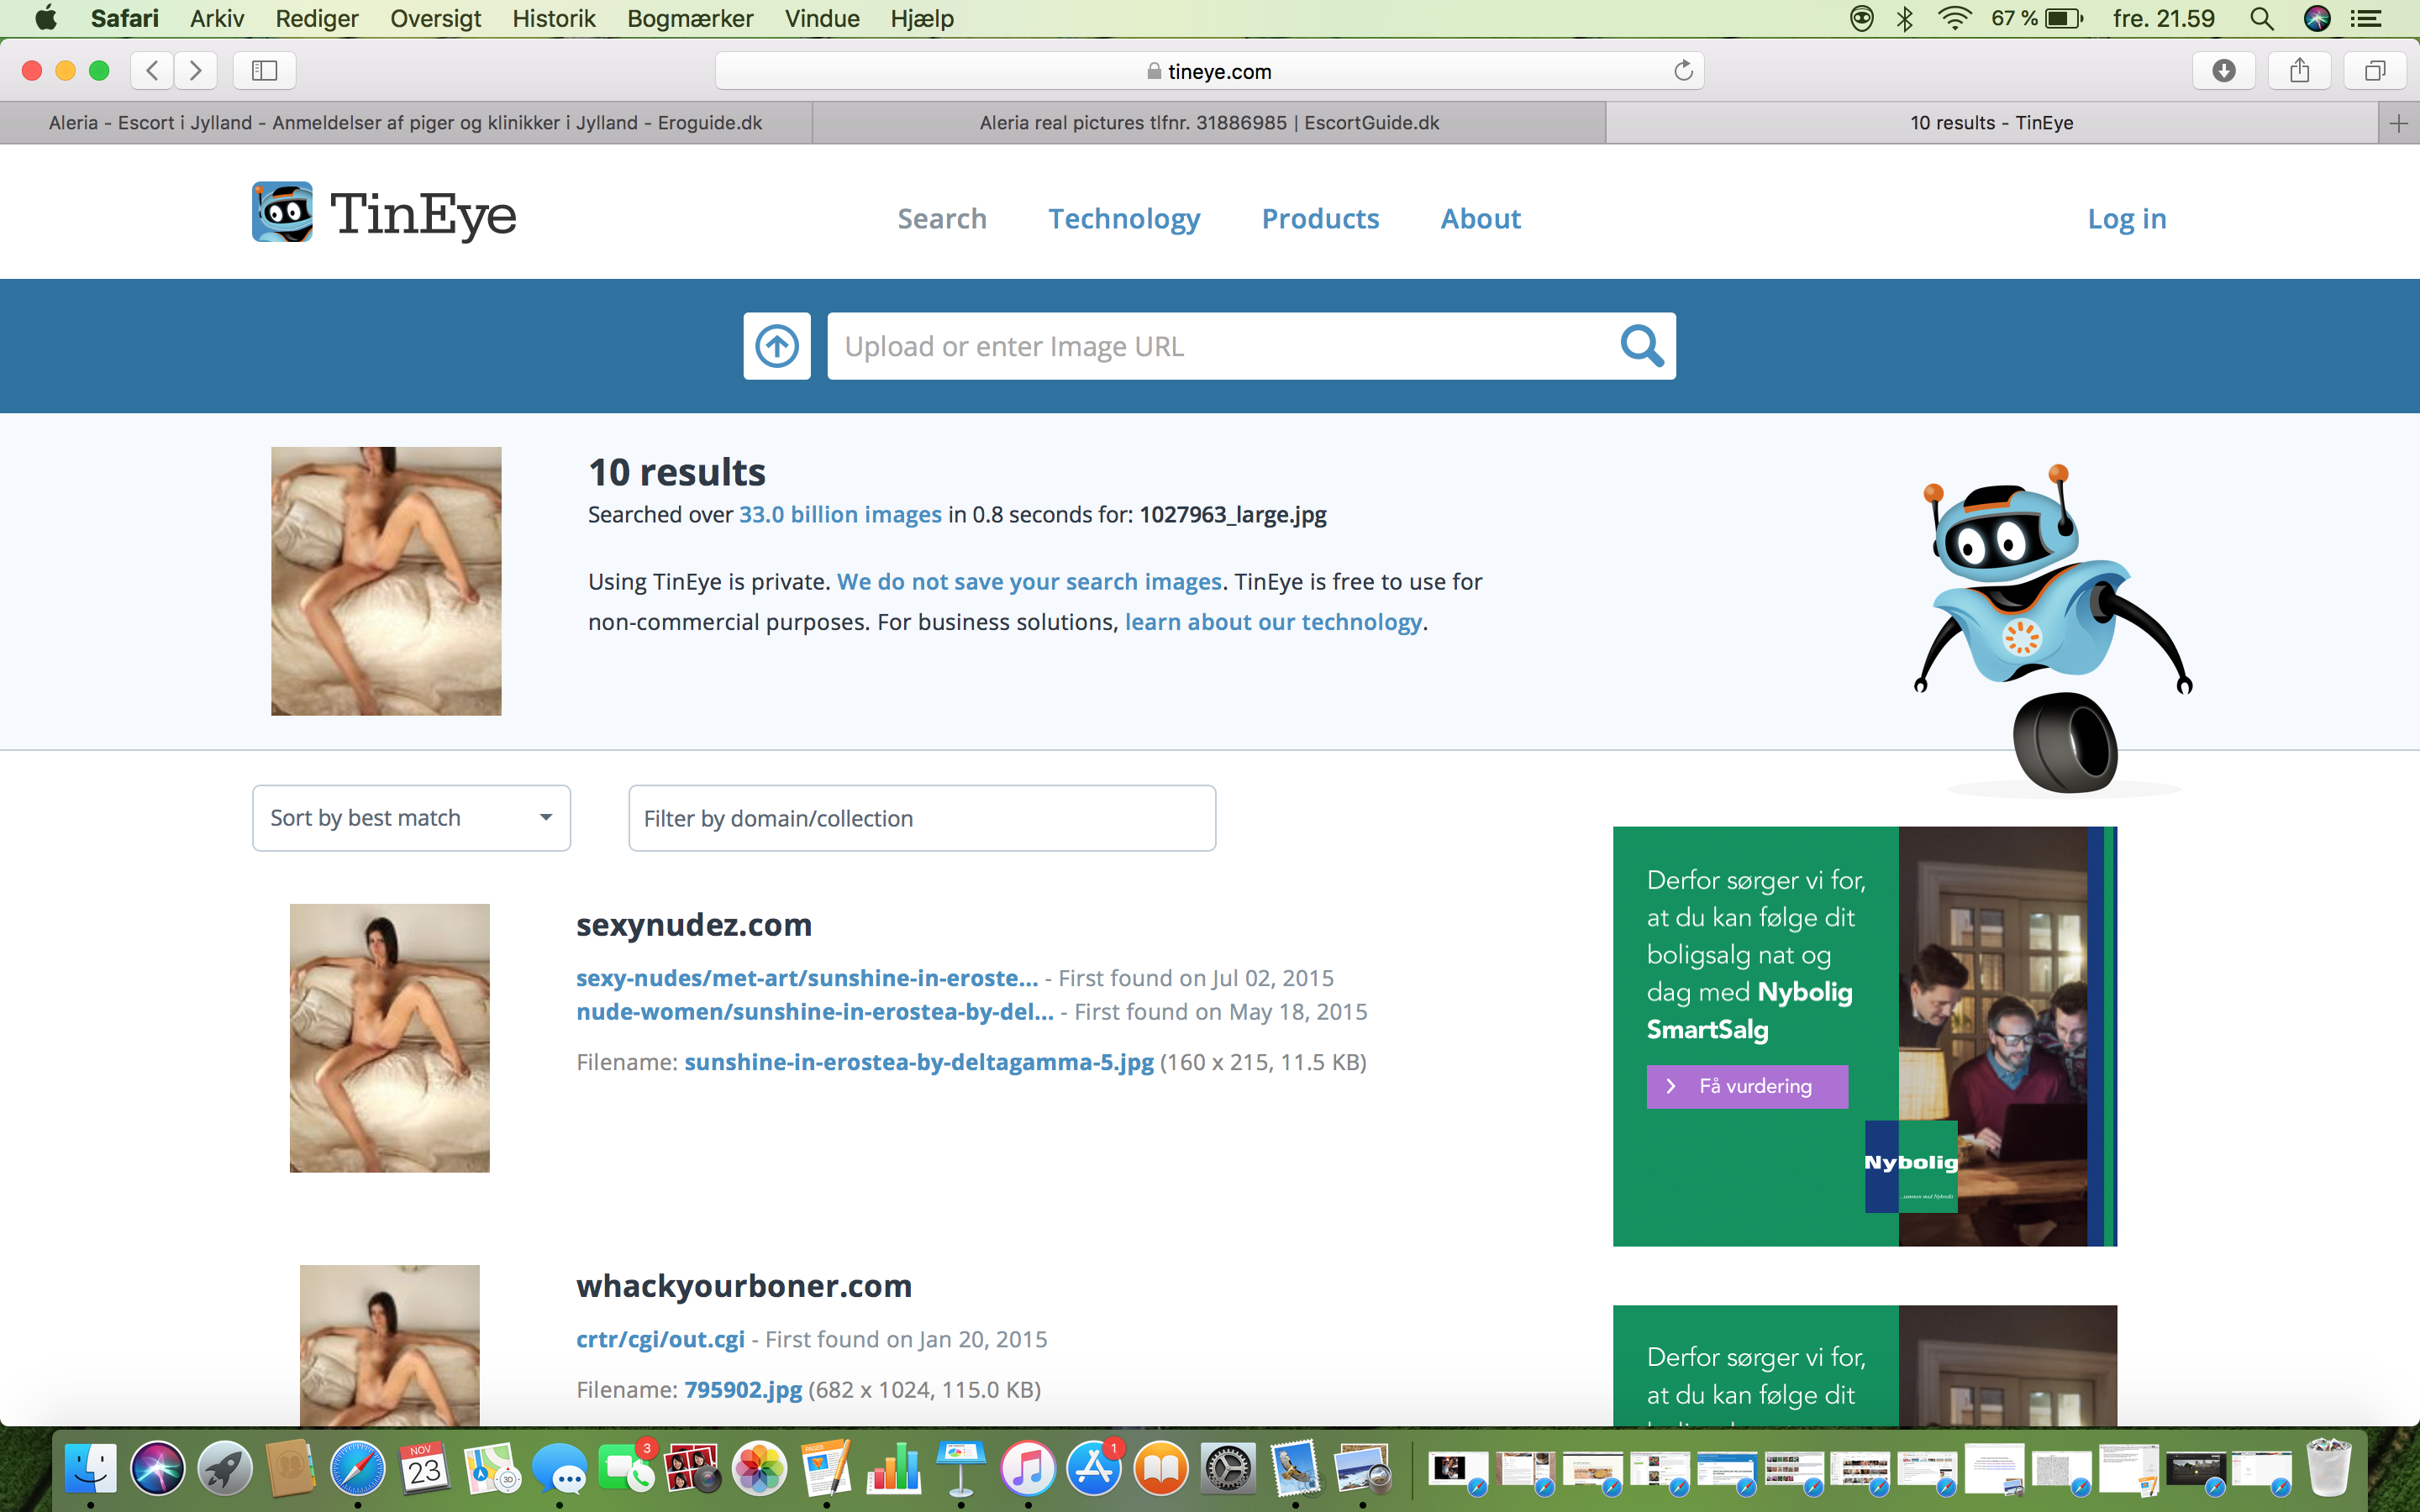Click the Filter by domain/collection field
This screenshot has width=2420, height=1512.
click(x=922, y=818)
